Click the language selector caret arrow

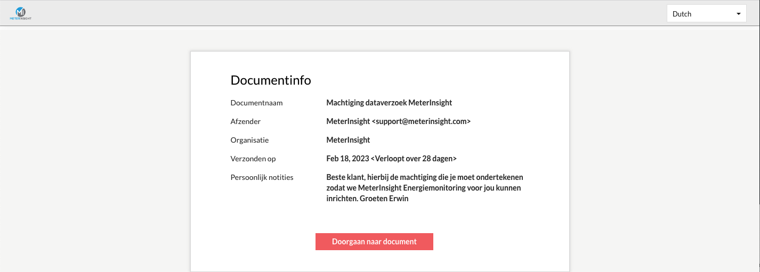coord(738,14)
